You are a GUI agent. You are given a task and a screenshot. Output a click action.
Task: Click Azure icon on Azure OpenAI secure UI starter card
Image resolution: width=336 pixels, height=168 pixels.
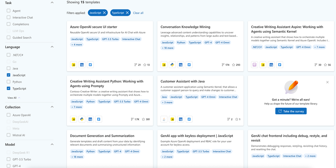(90, 65)
